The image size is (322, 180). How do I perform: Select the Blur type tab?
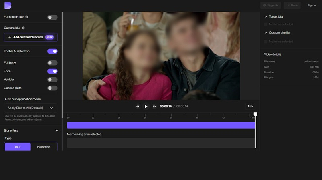tap(18, 147)
